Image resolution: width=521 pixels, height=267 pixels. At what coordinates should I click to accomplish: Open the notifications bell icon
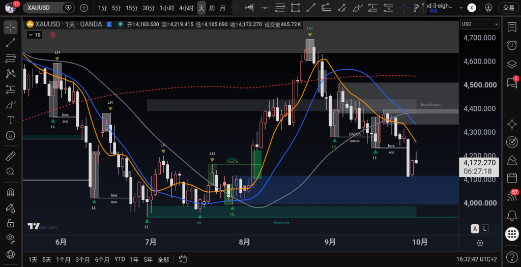point(512,216)
